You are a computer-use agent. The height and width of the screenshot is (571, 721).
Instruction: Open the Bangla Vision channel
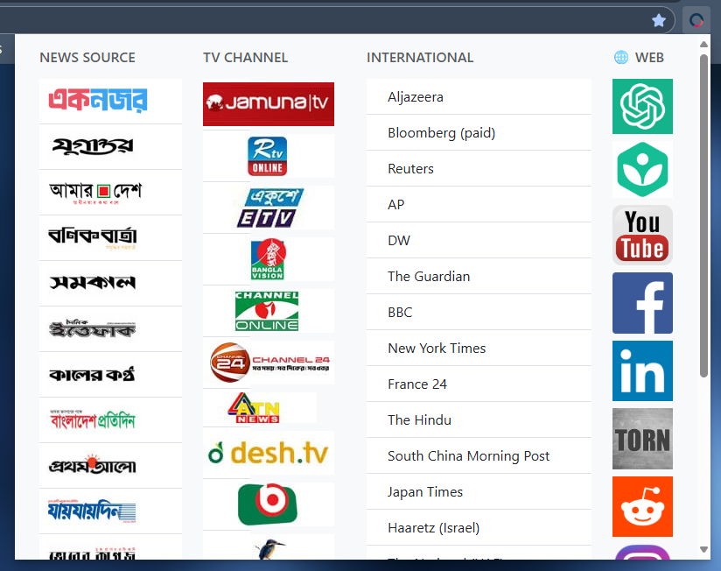[268, 259]
